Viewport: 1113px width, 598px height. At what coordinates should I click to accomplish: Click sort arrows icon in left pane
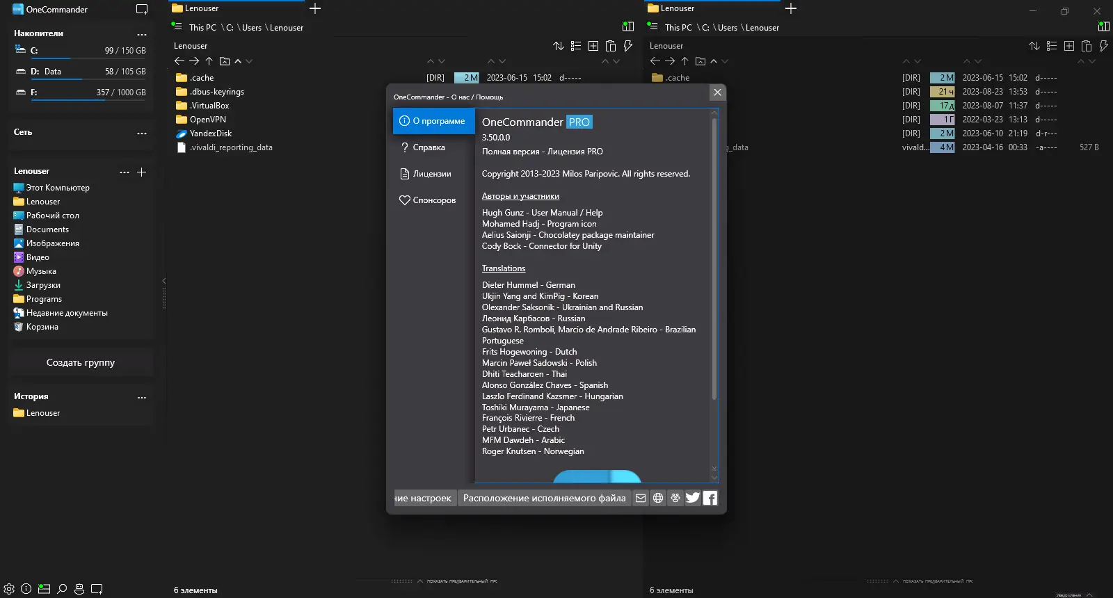[x=559, y=46]
